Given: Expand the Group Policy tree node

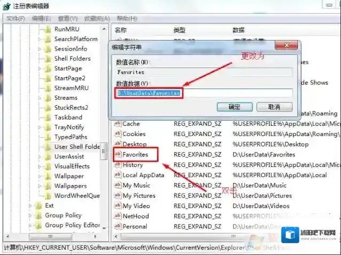Looking at the screenshot, I should pyautogui.click(x=30, y=216).
